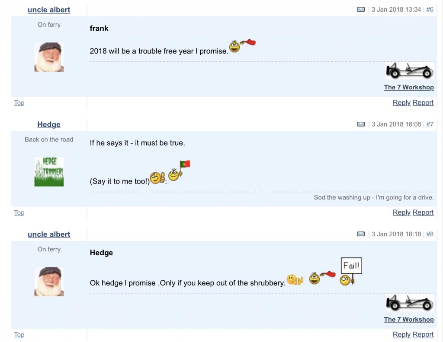The image size is (443, 342).
Task: Click envelope icon on post #8
Action: click(x=361, y=234)
